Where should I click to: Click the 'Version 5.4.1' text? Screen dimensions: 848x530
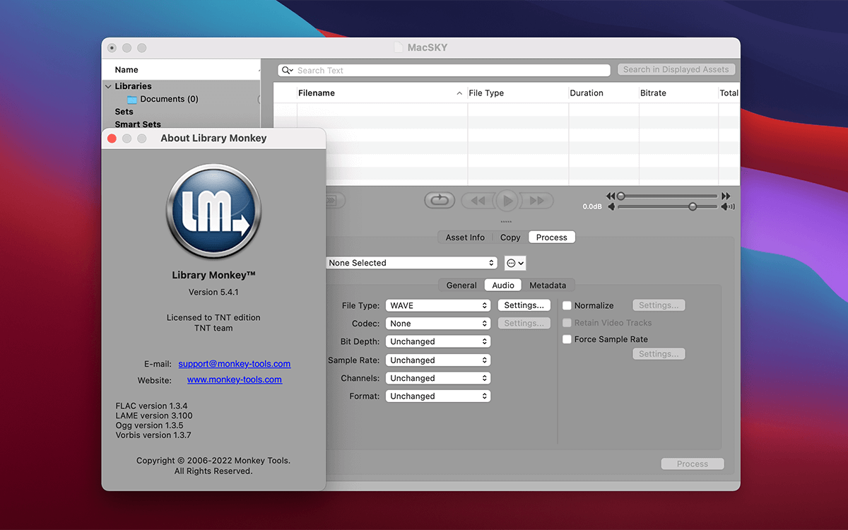213,293
